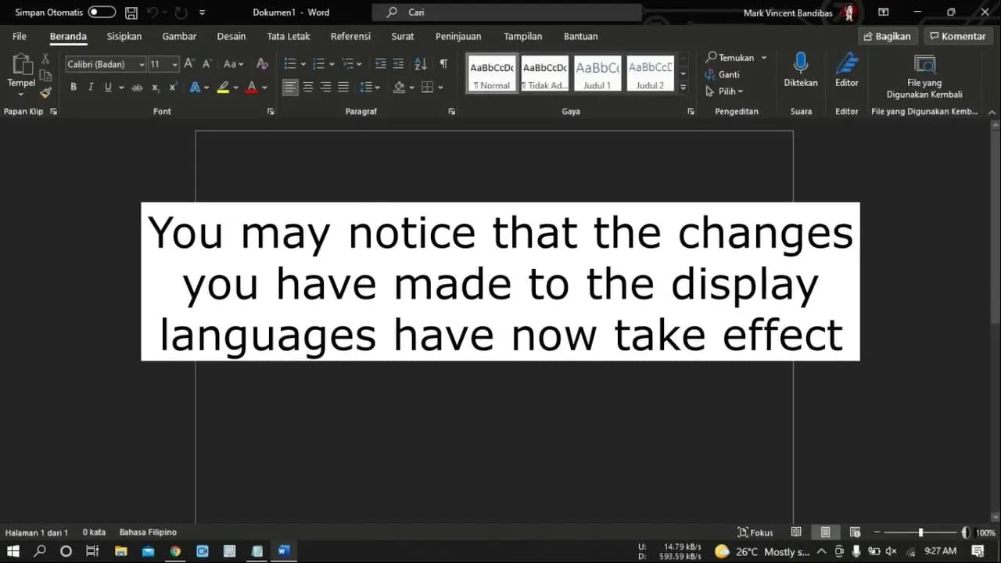This screenshot has height=563, width=1001.
Task: Click the show paragraph marks icon
Action: pos(443,64)
